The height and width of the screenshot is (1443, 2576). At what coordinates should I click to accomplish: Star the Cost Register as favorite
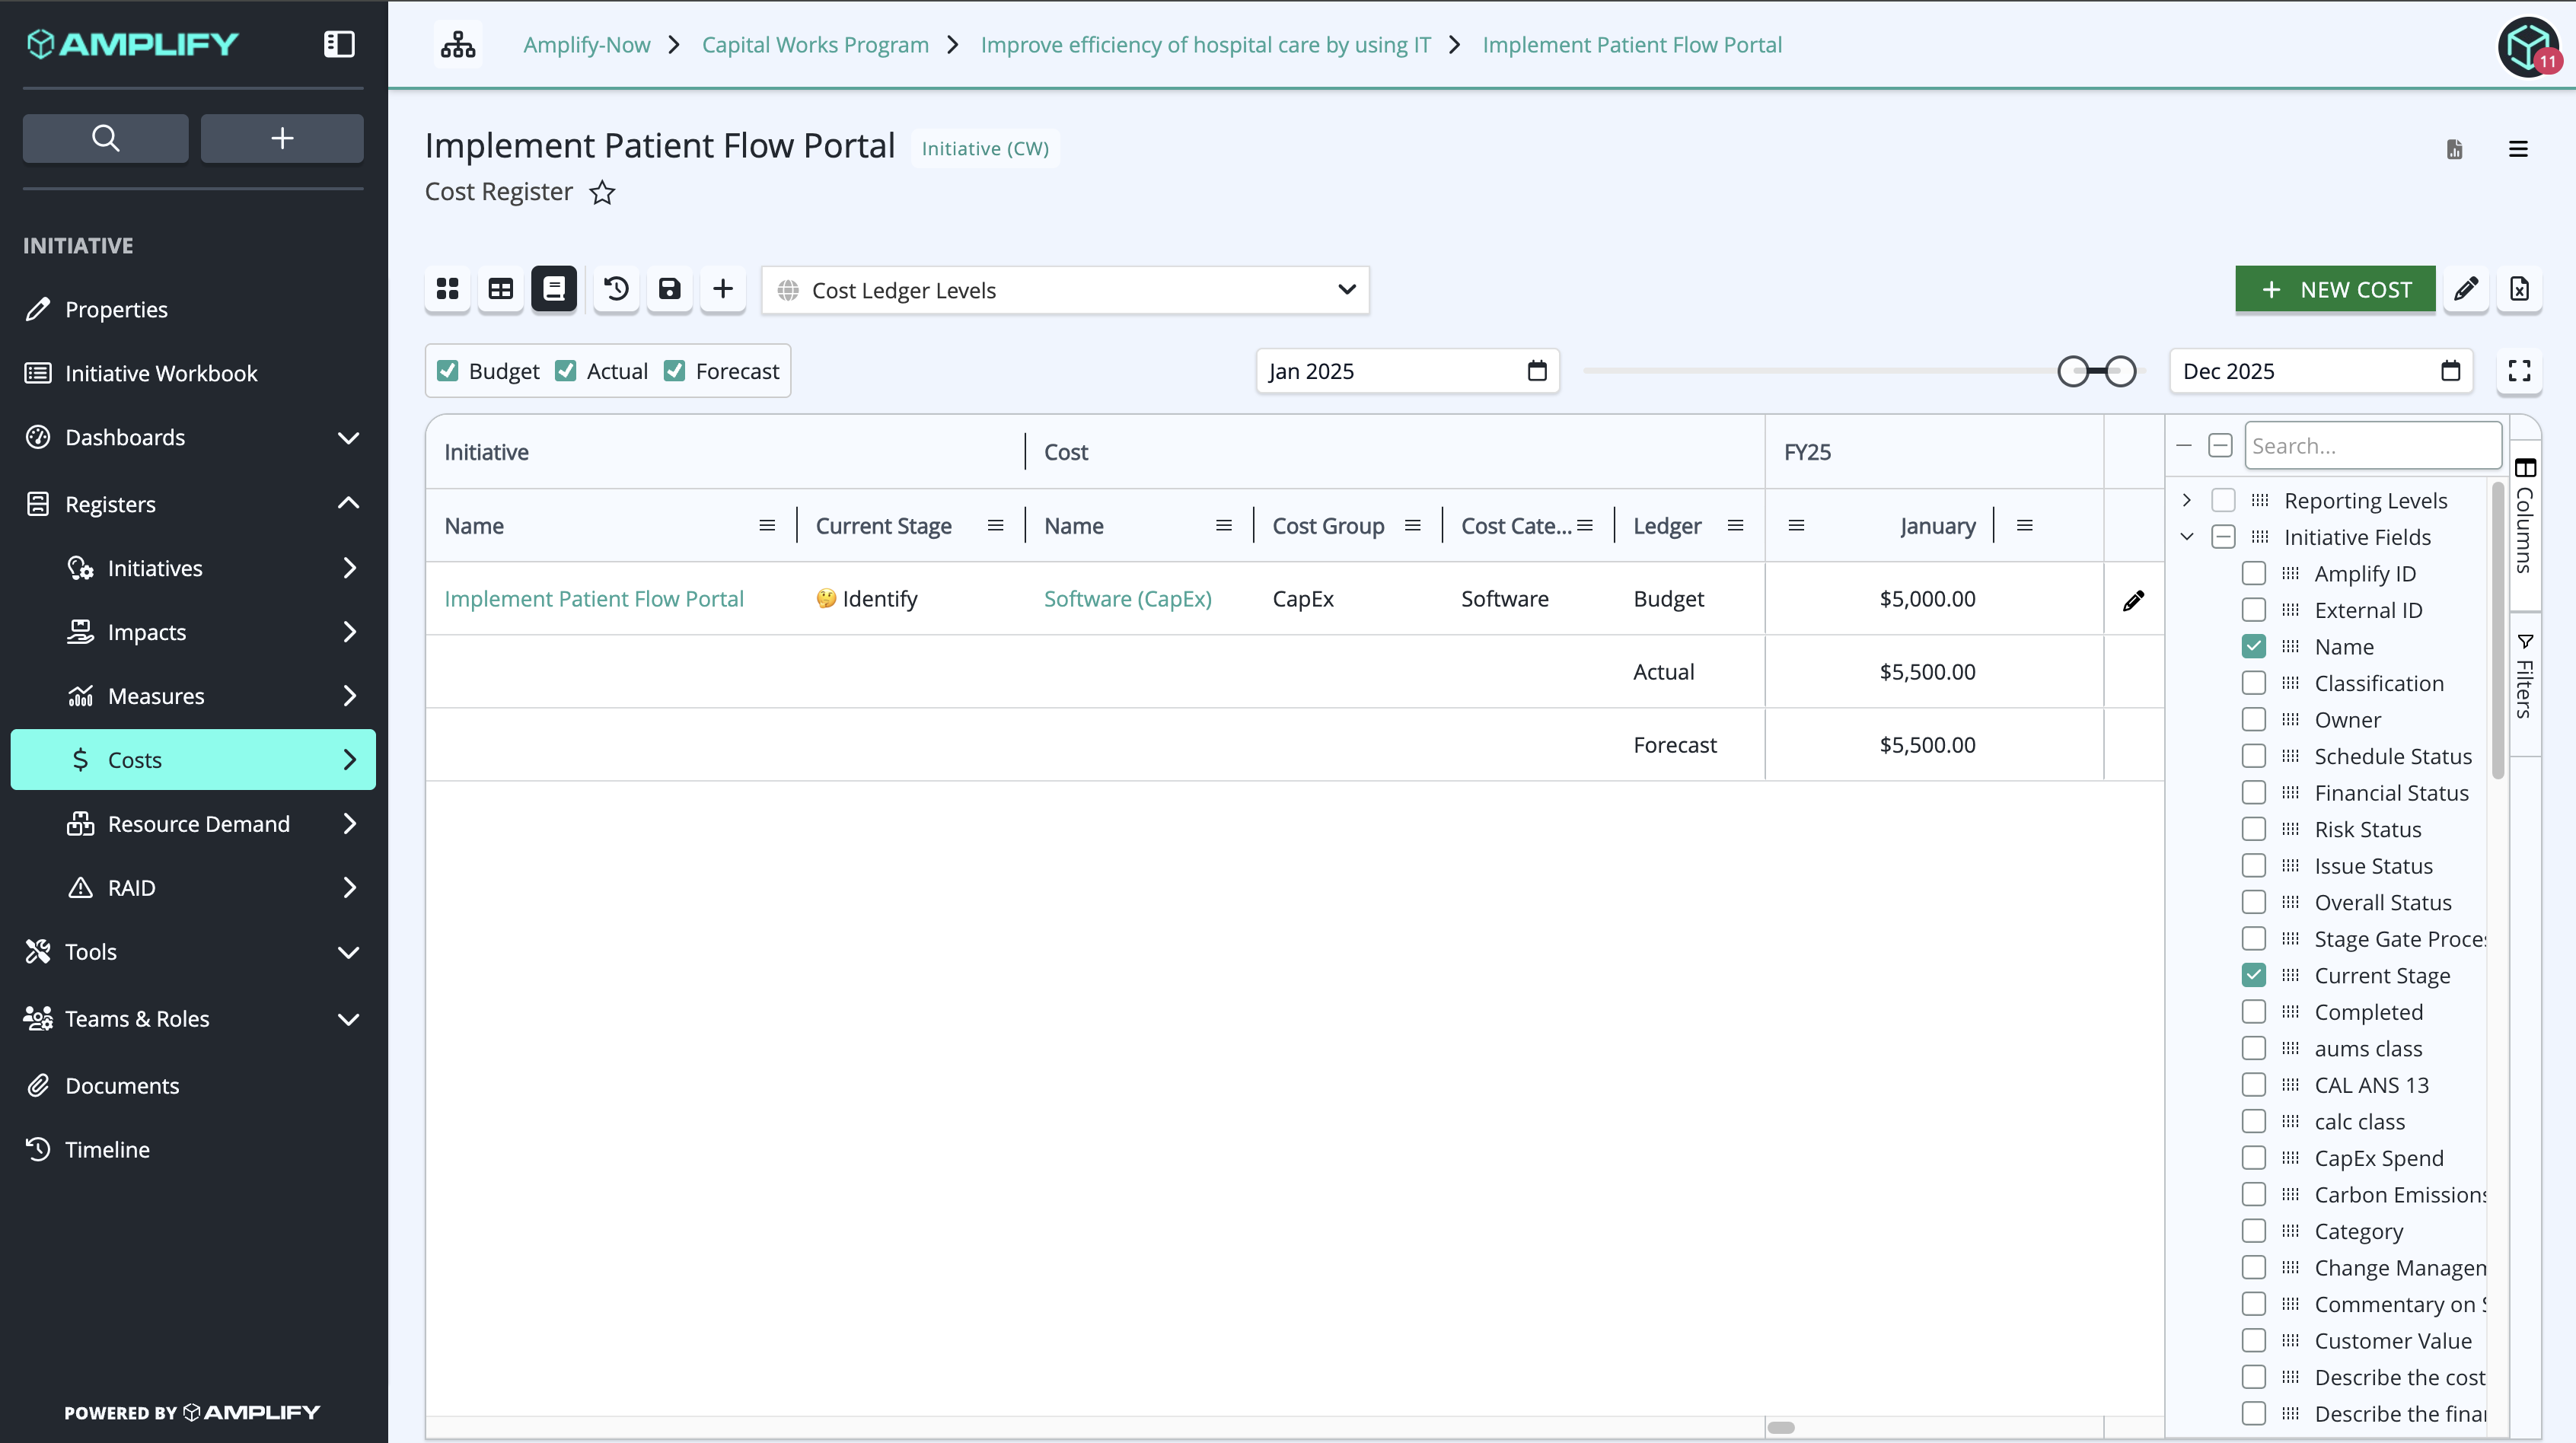coord(602,192)
